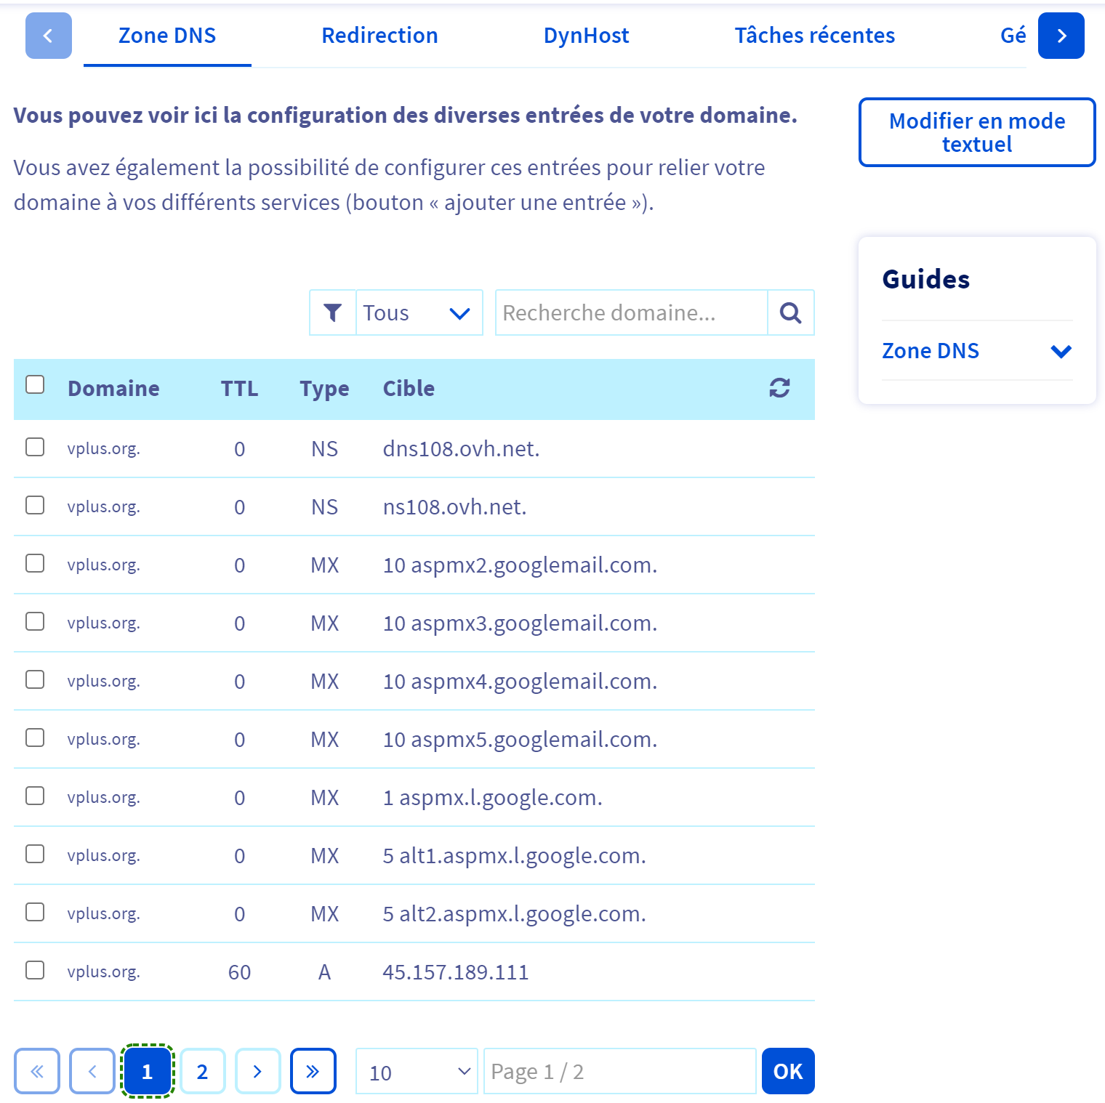Go to previous page arrow
Image resolution: width=1105 pixels, height=1103 pixels.
coord(92,1071)
